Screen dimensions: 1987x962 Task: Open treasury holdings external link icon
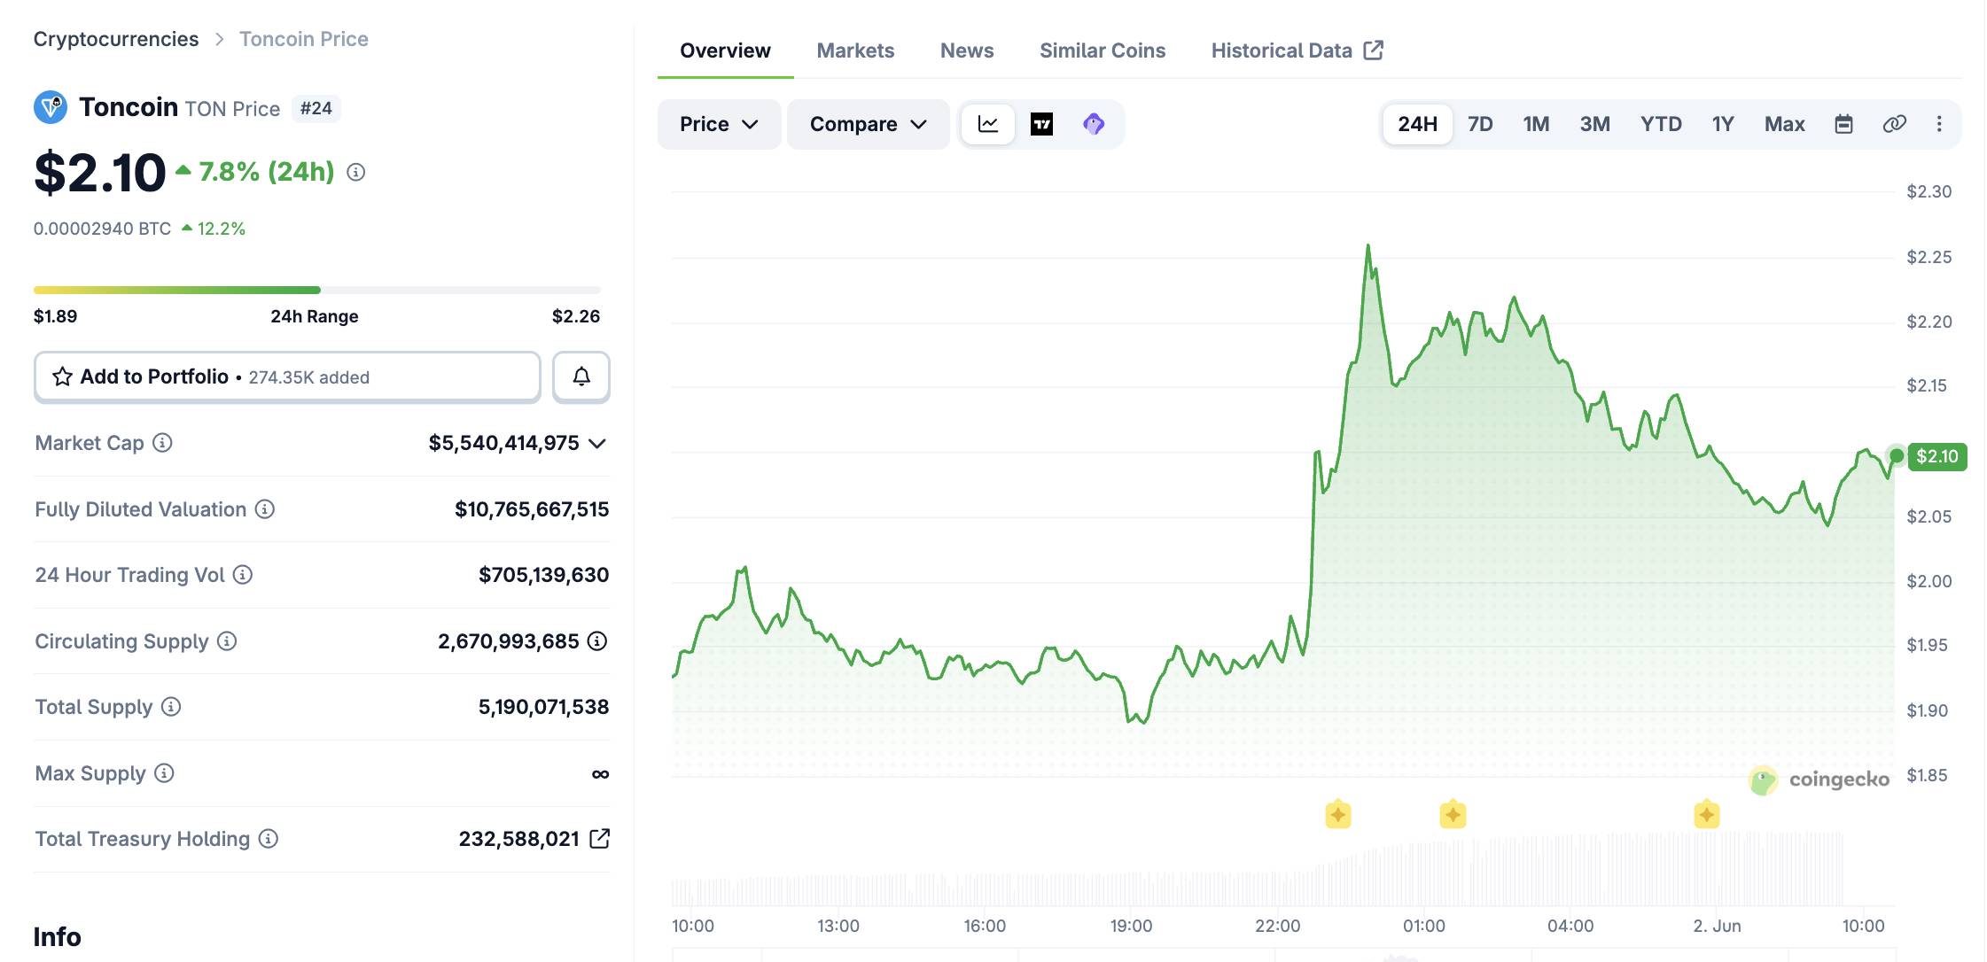click(600, 838)
